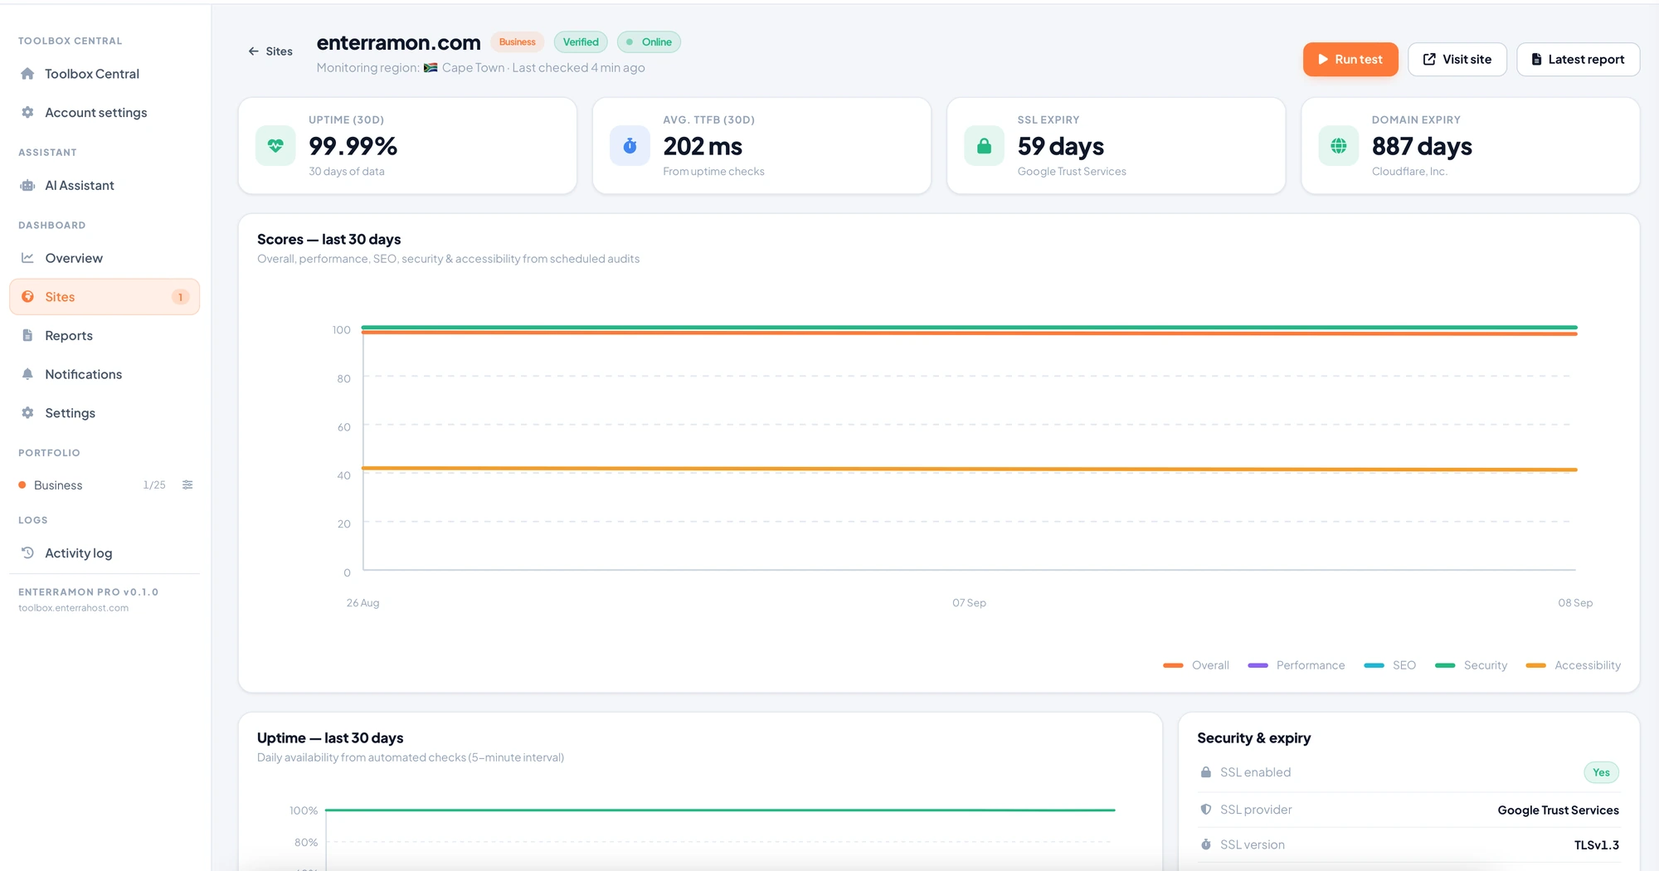Open the Latest report
Image resolution: width=1659 pixels, height=871 pixels.
click(x=1578, y=60)
